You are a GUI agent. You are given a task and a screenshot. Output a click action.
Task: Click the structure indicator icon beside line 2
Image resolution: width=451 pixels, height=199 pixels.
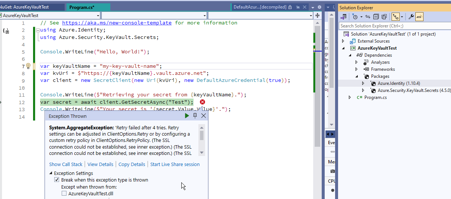[x=6, y=31]
